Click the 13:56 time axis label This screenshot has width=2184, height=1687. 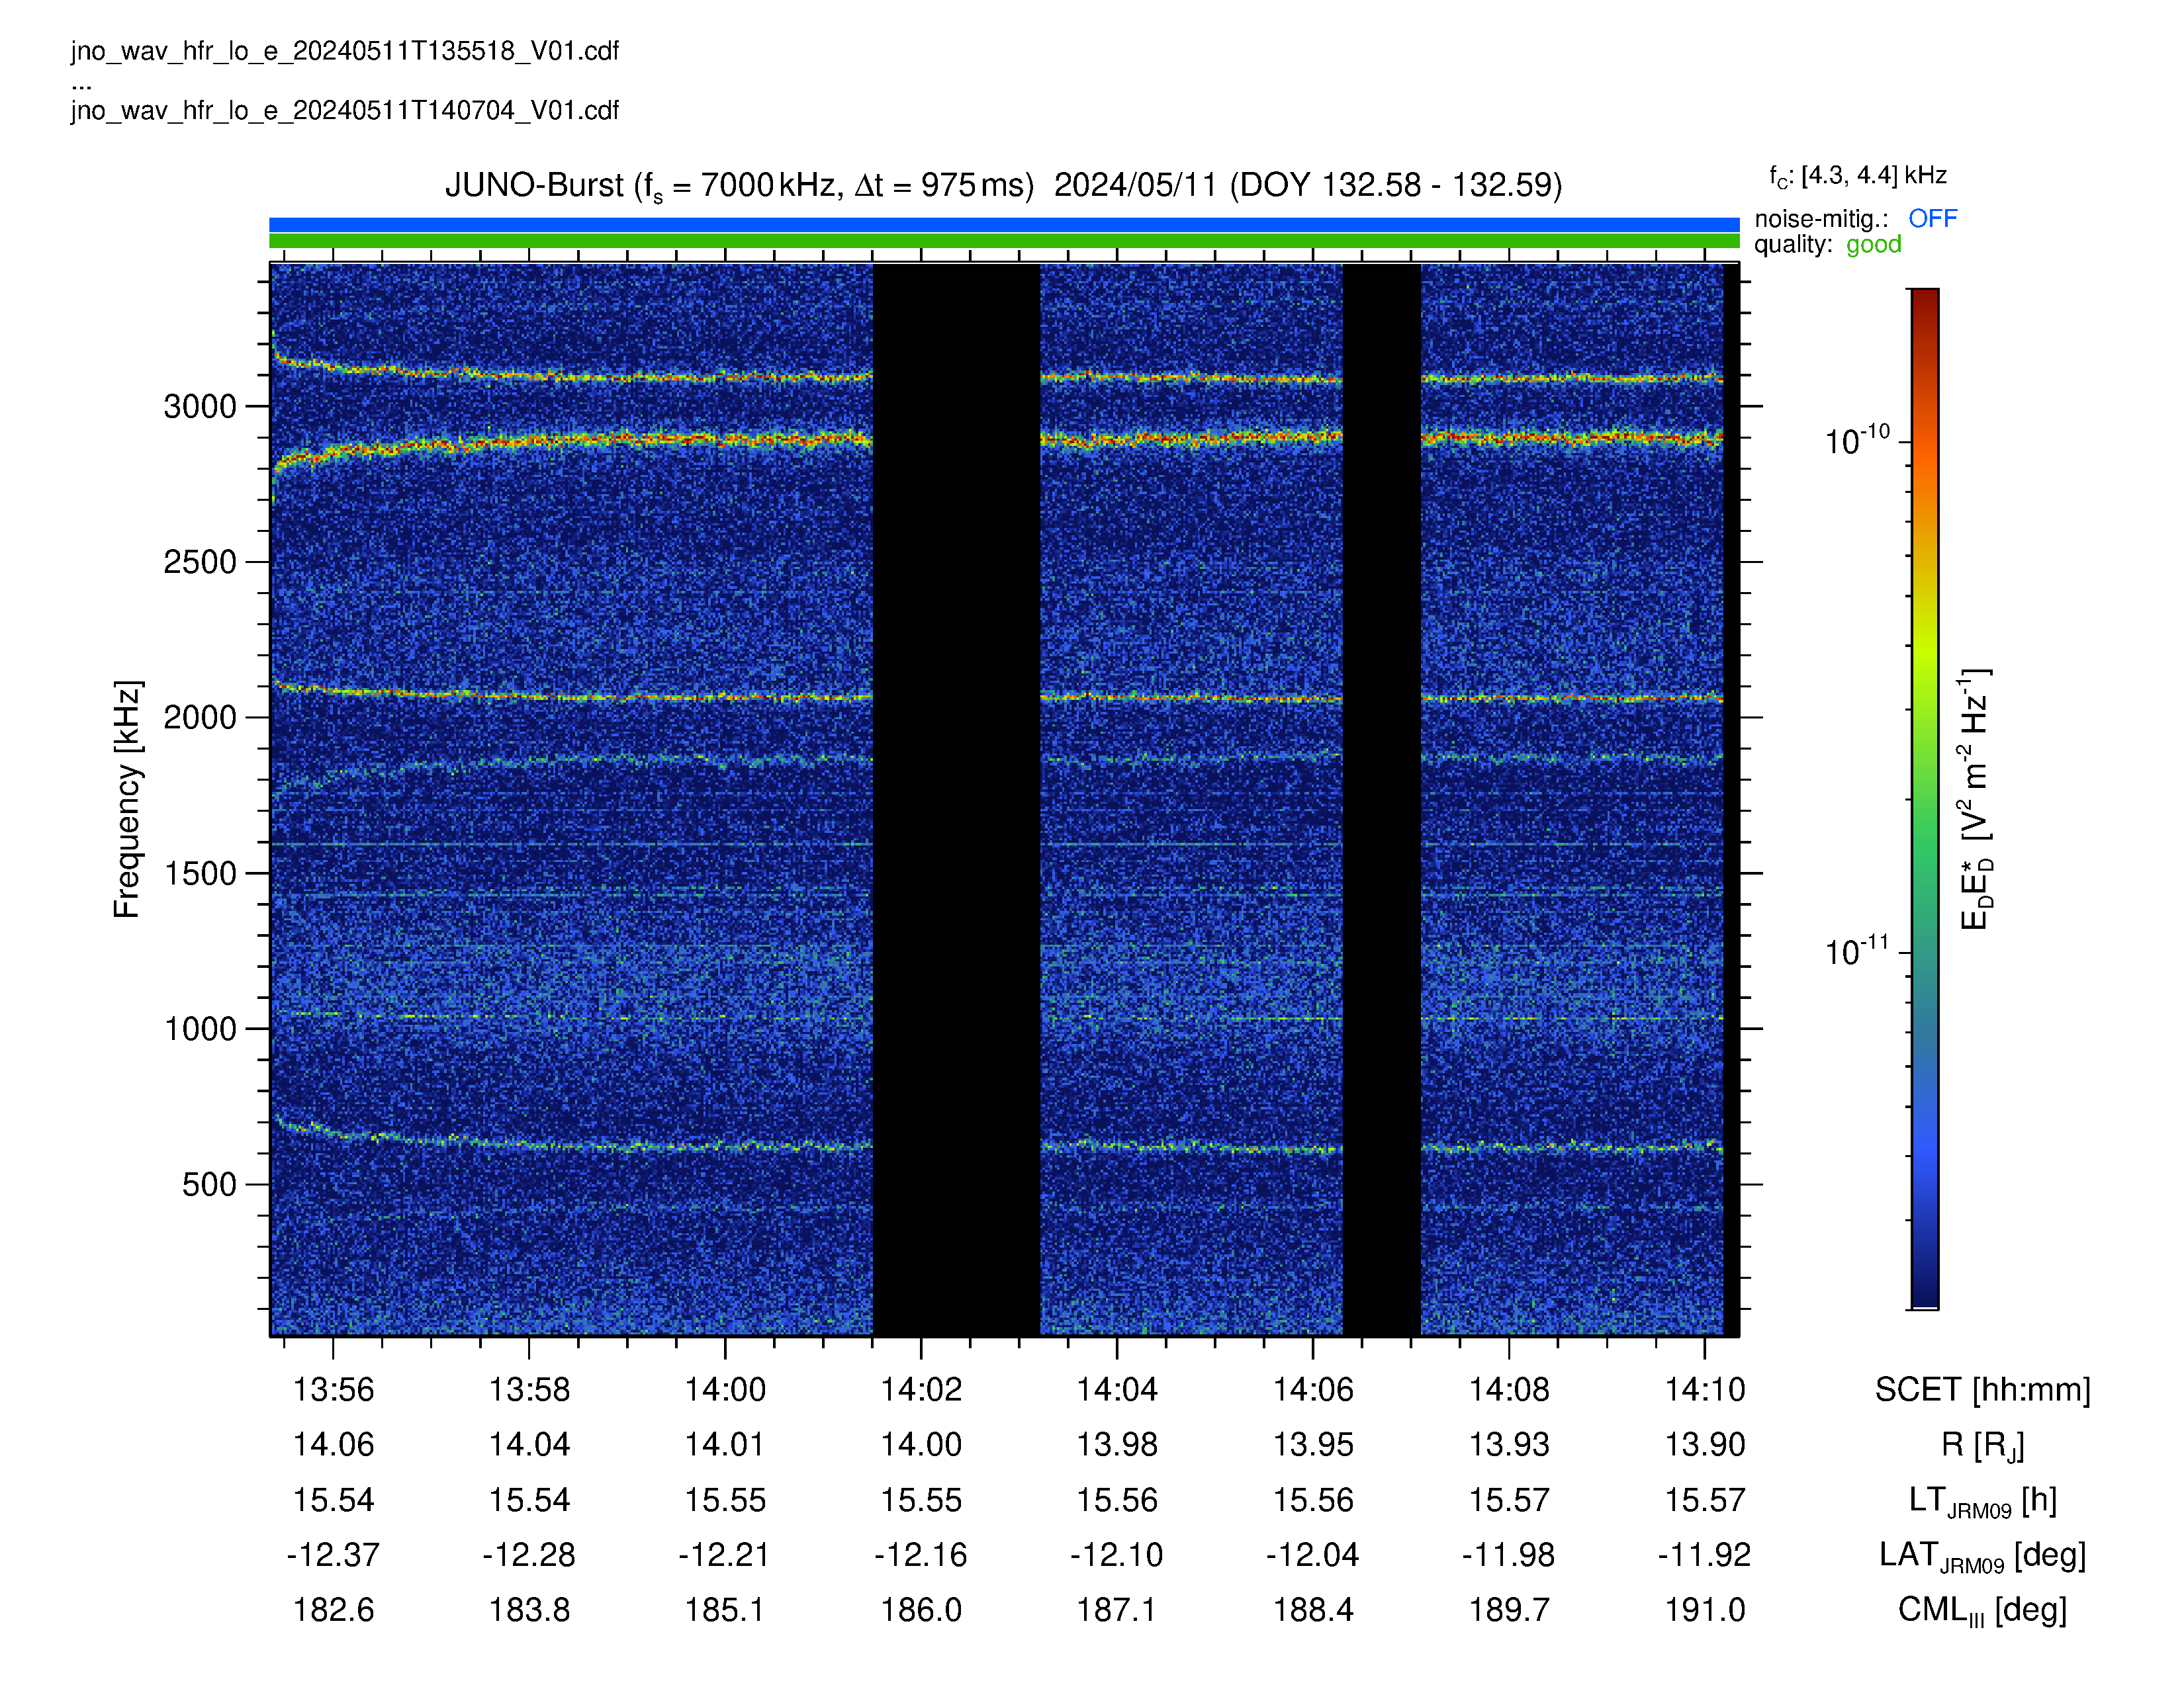tap(333, 1389)
